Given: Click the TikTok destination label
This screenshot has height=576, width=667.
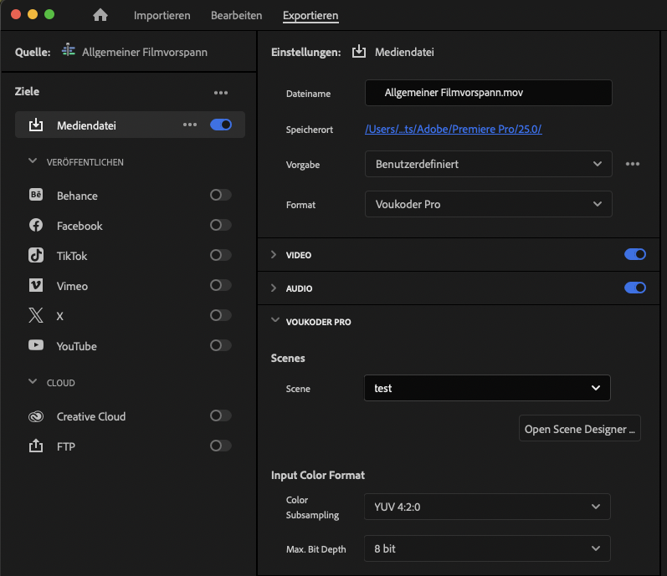Looking at the screenshot, I should pos(72,256).
